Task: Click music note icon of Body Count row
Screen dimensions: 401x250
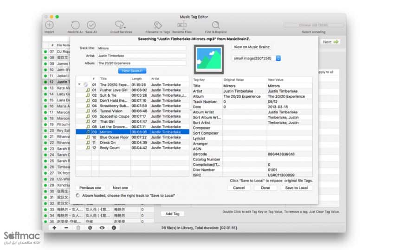Action: (x=88, y=148)
